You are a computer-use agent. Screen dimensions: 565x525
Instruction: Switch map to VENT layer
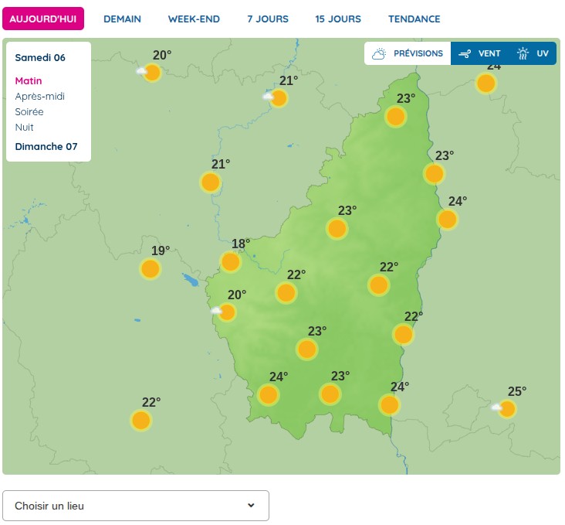point(479,53)
